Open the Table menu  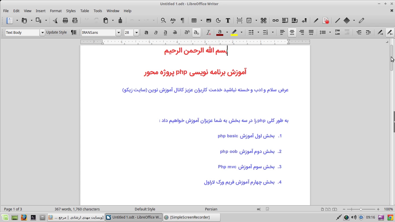pyautogui.click(x=84, y=11)
